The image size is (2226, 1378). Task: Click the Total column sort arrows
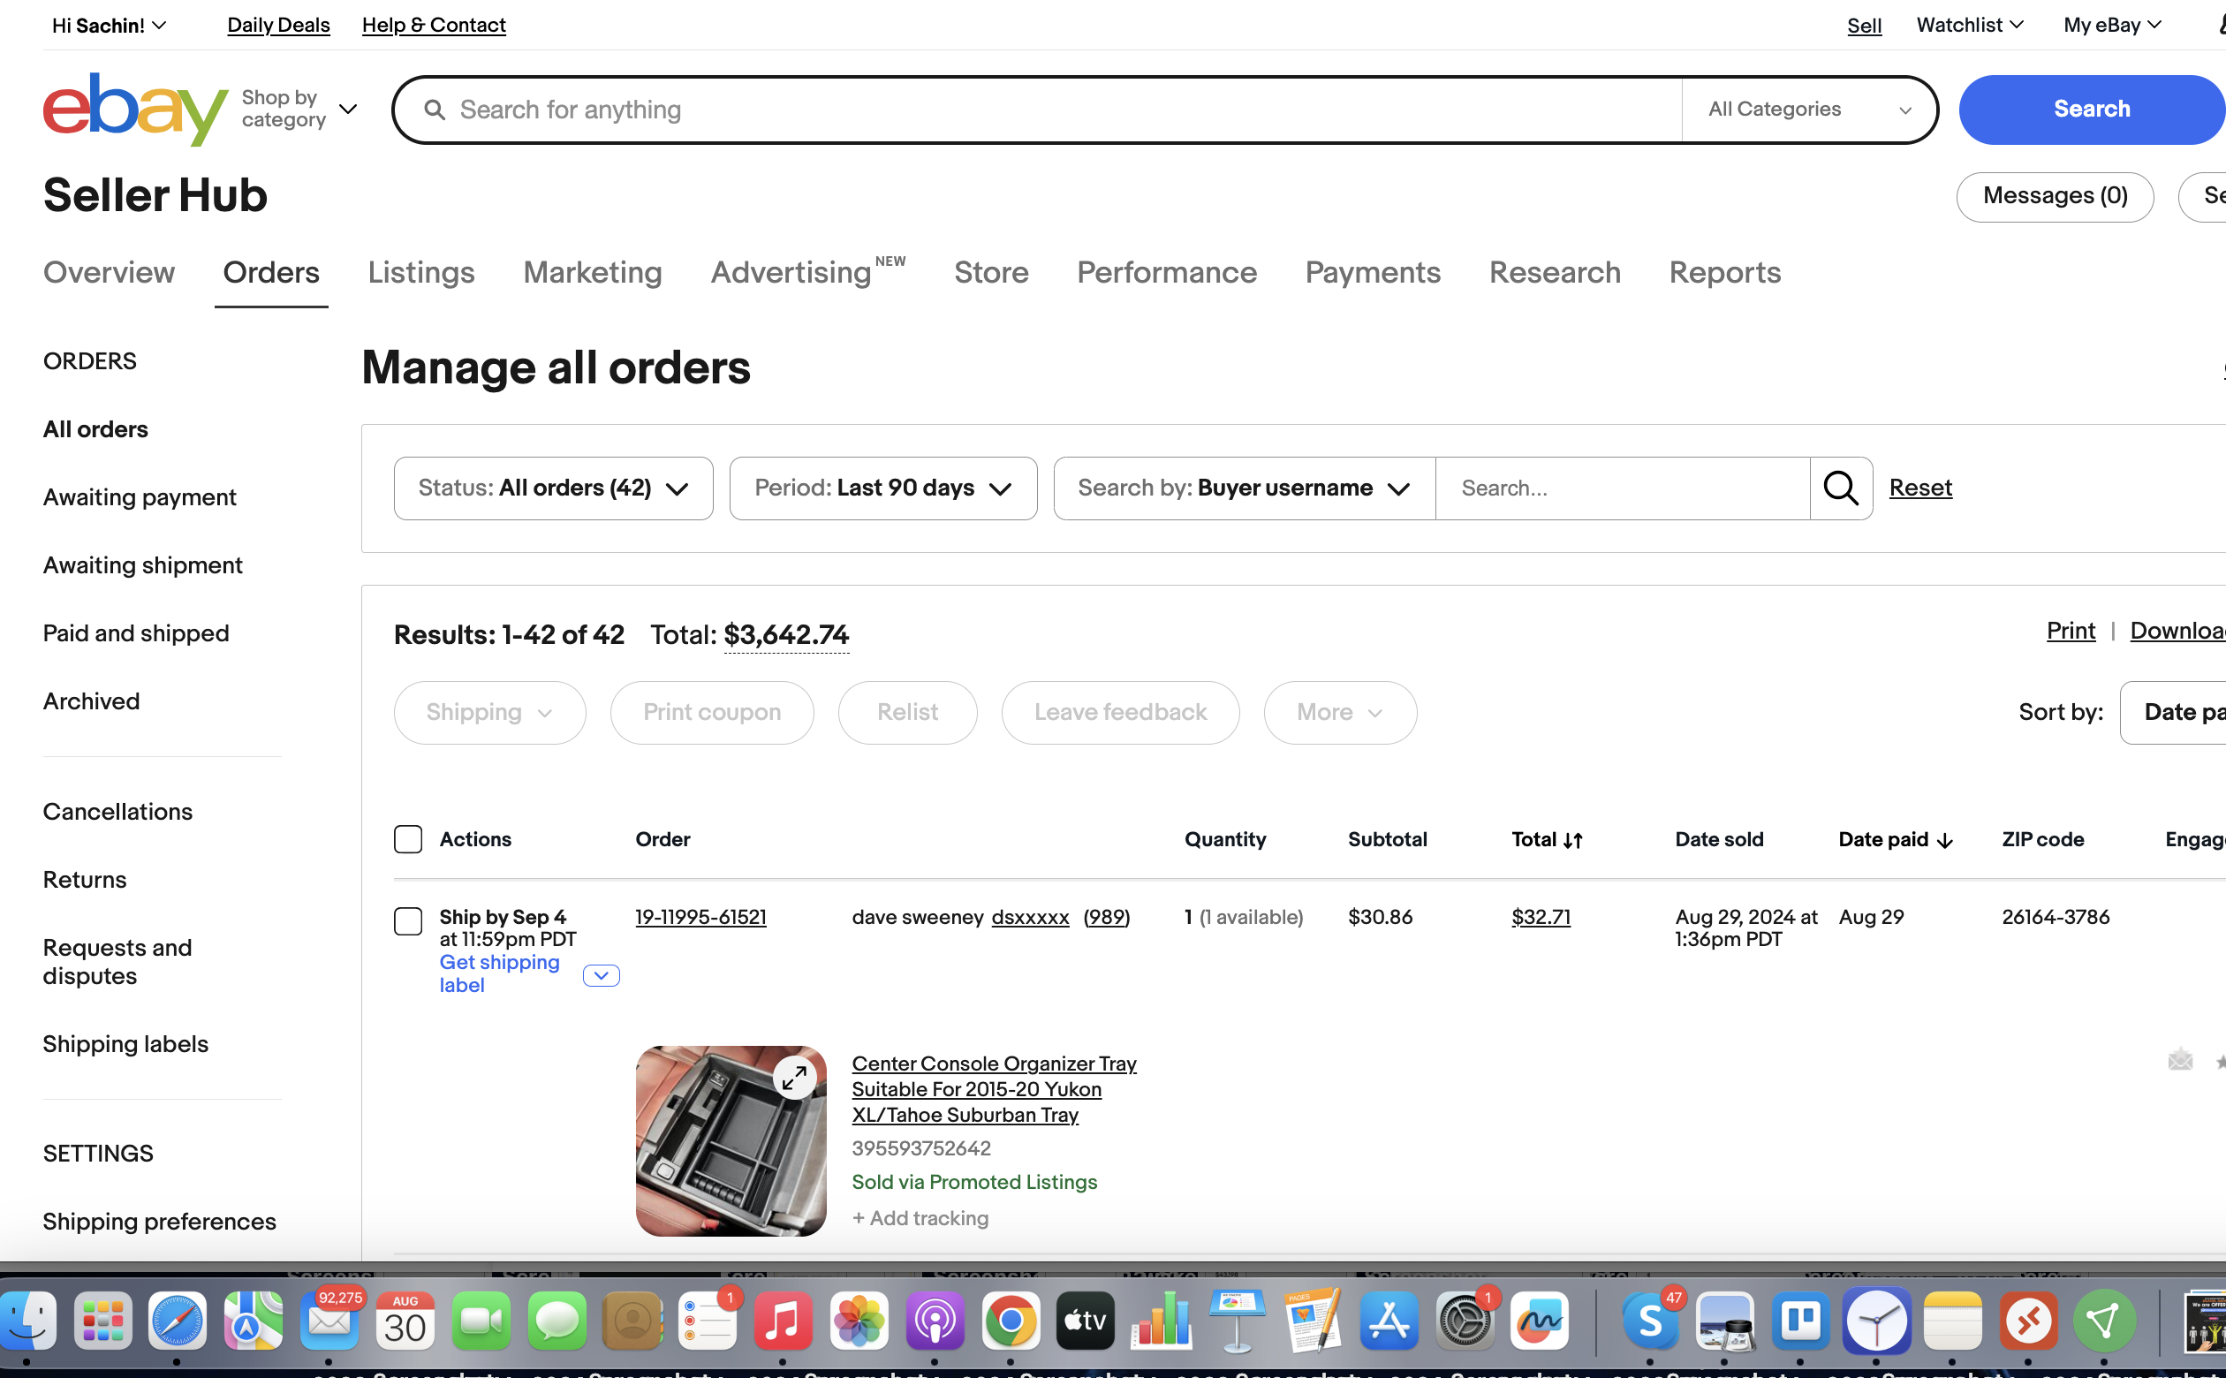pos(1573,838)
